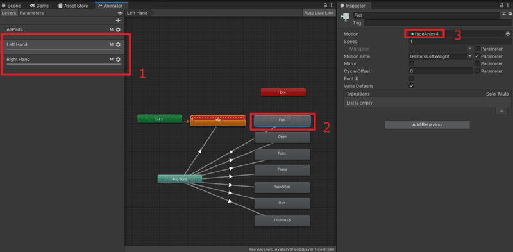Click M mask indicator on Right Hand layer
Viewport: 513px width, 252px height.
[112, 59]
